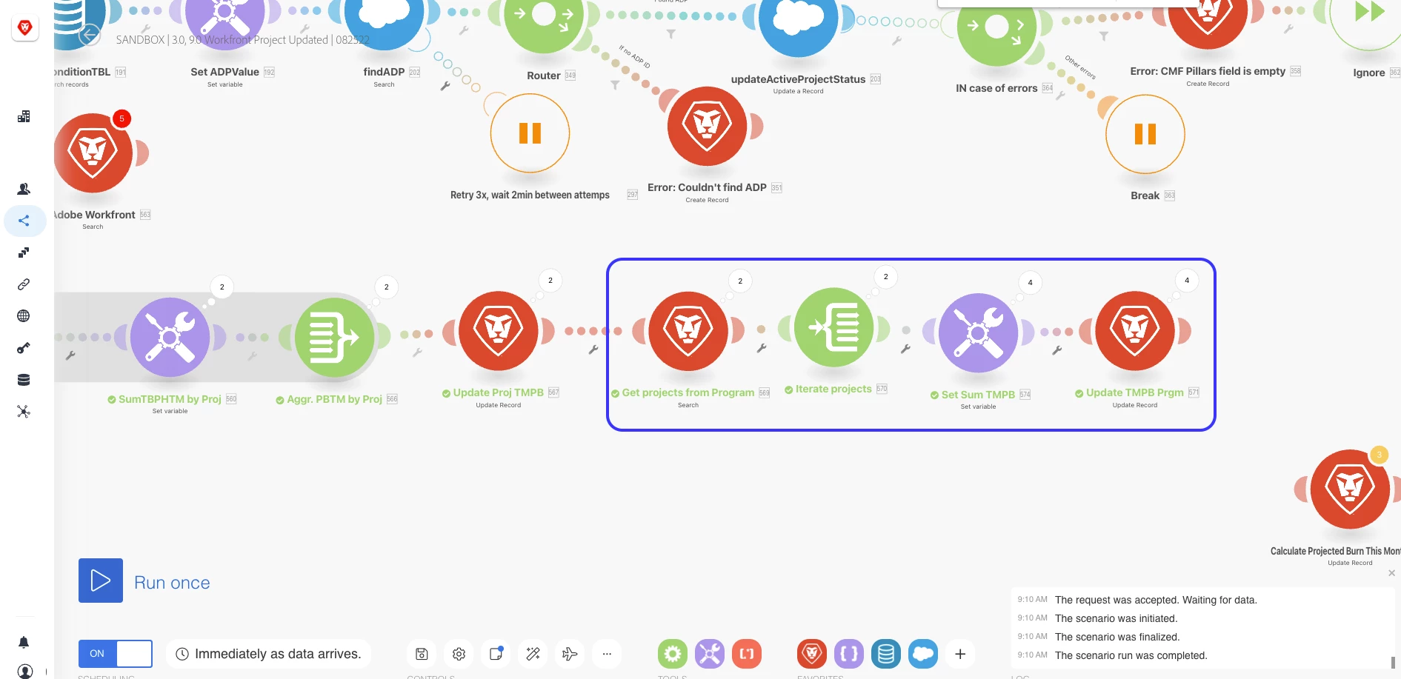Open the Templates sidebar icon
Image resolution: width=1401 pixels, height=679 pixels.
point(24,252)
